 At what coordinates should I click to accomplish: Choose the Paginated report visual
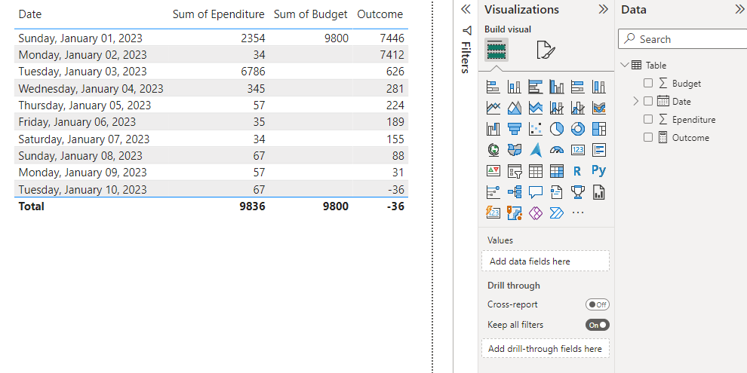click(599, 191)
